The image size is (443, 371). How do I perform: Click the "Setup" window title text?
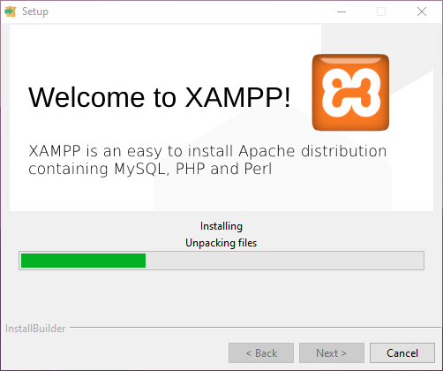pyautogui.click(x=35, y=11)
